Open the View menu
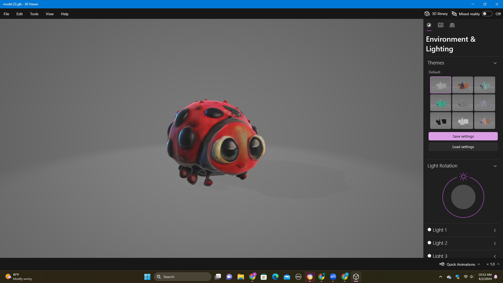 tap(50, 14)
